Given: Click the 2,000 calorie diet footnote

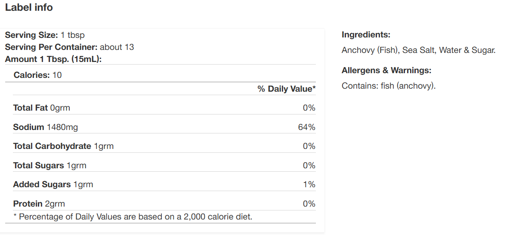Looking at the screenshot, I should coord(133,216).
